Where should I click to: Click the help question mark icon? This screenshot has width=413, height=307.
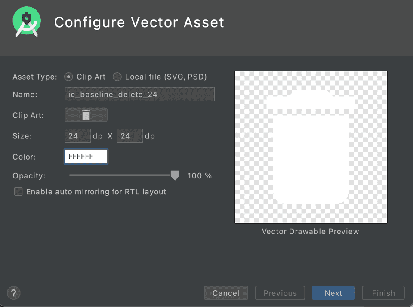coord(13,293)
